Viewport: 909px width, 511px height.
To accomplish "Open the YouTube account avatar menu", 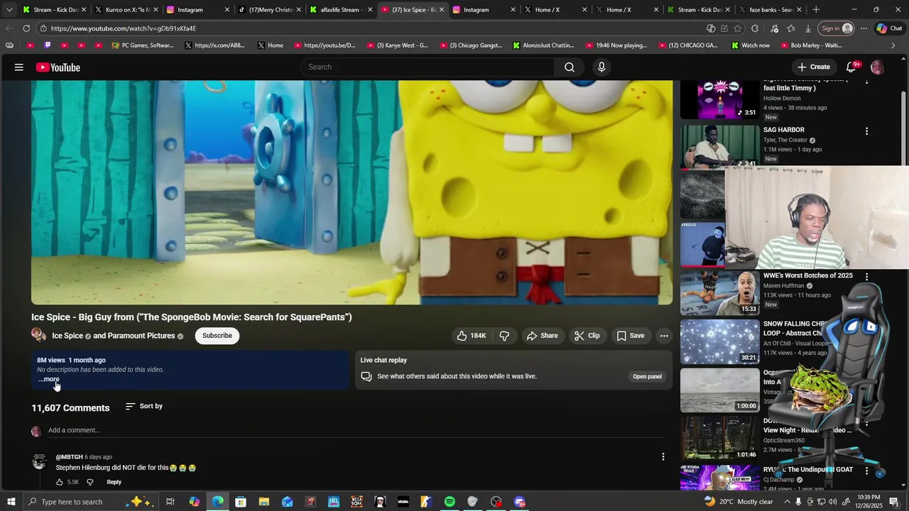I will click(x=877, y=67).
